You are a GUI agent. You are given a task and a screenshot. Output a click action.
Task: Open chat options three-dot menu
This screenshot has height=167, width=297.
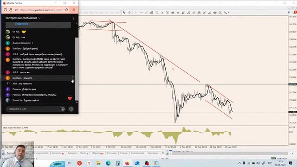[x=73, y=18]
